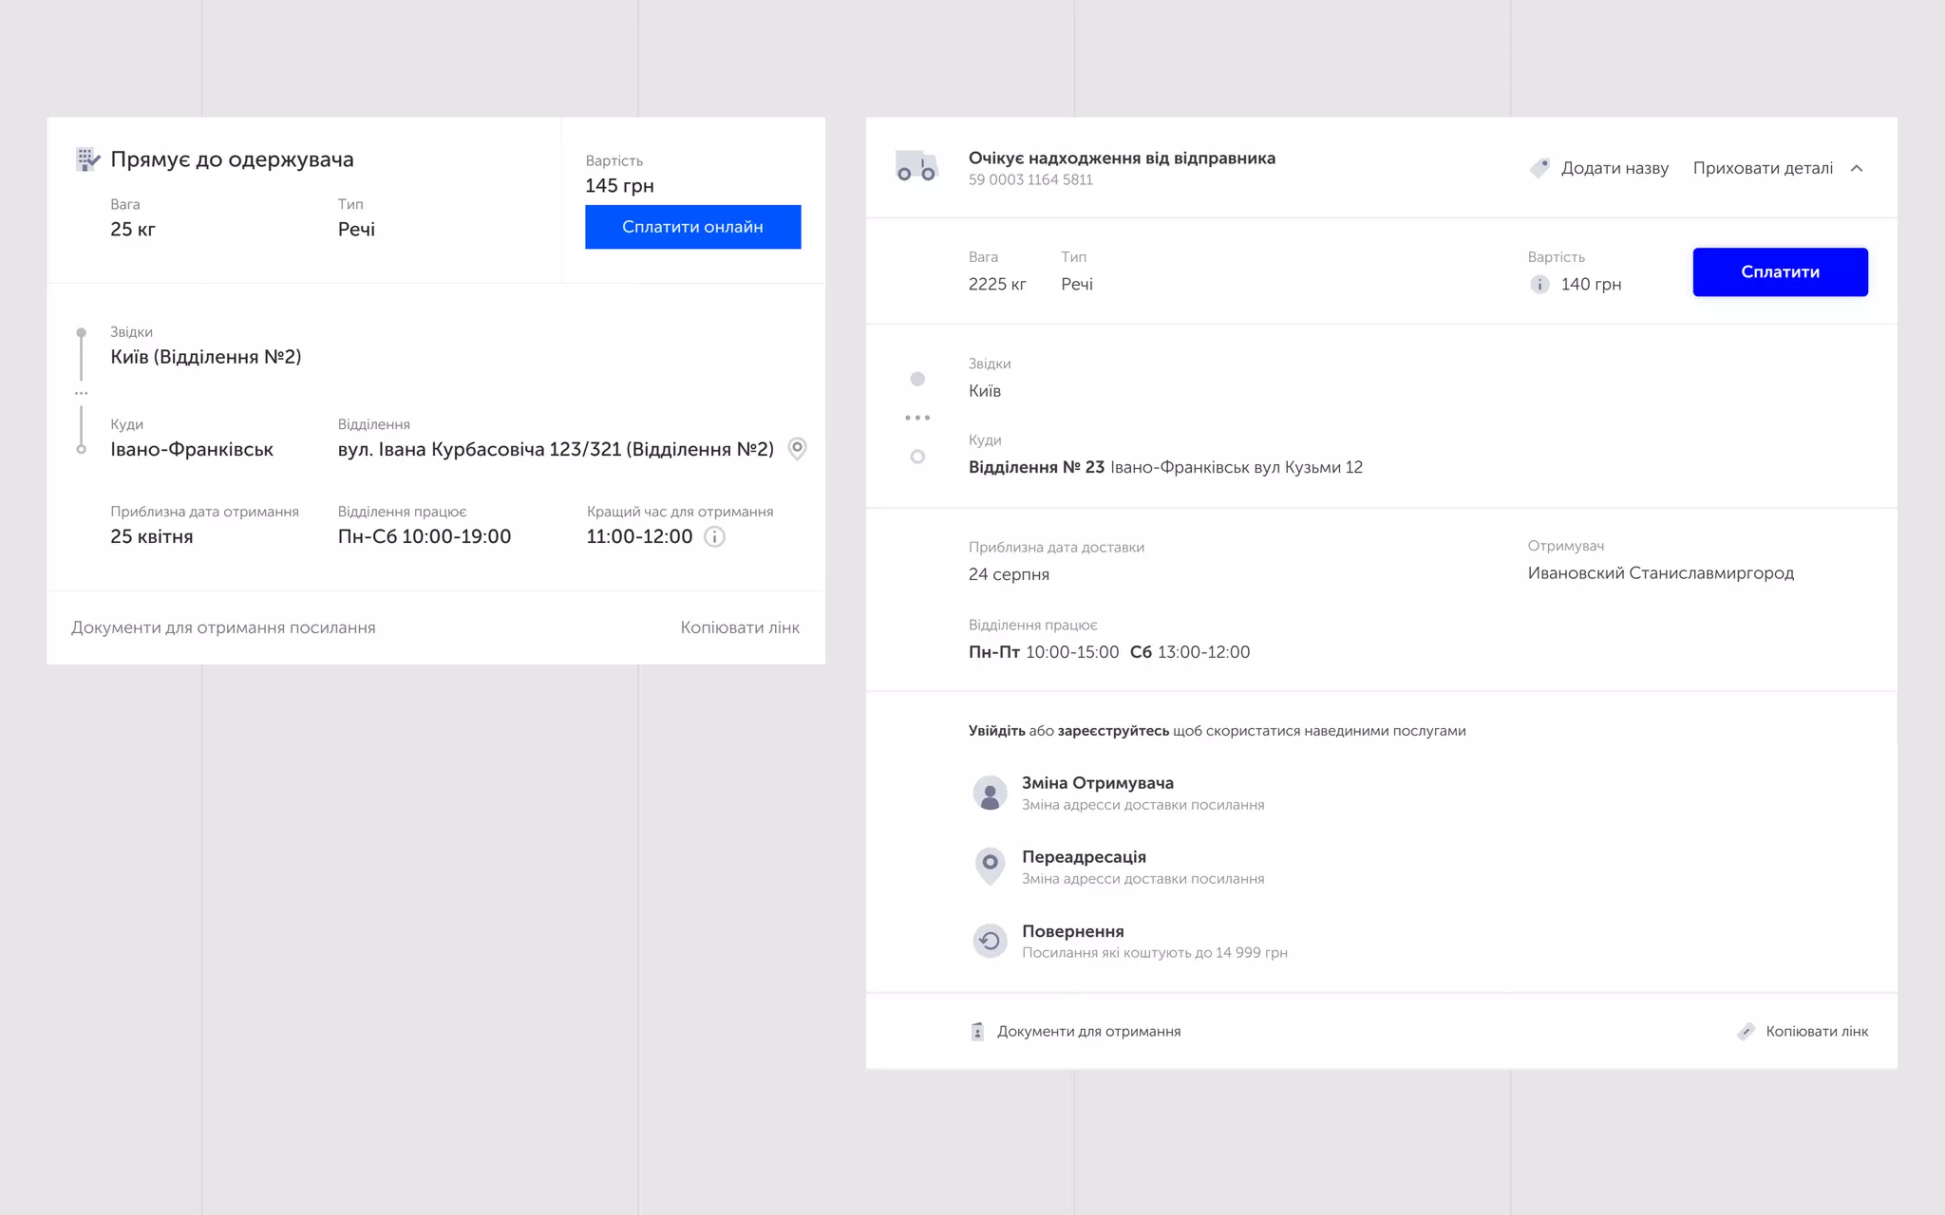This screenshot has height=1215, width=1945.
Task: Collapse details with chevron arrow
Action: coord(1857,168)
